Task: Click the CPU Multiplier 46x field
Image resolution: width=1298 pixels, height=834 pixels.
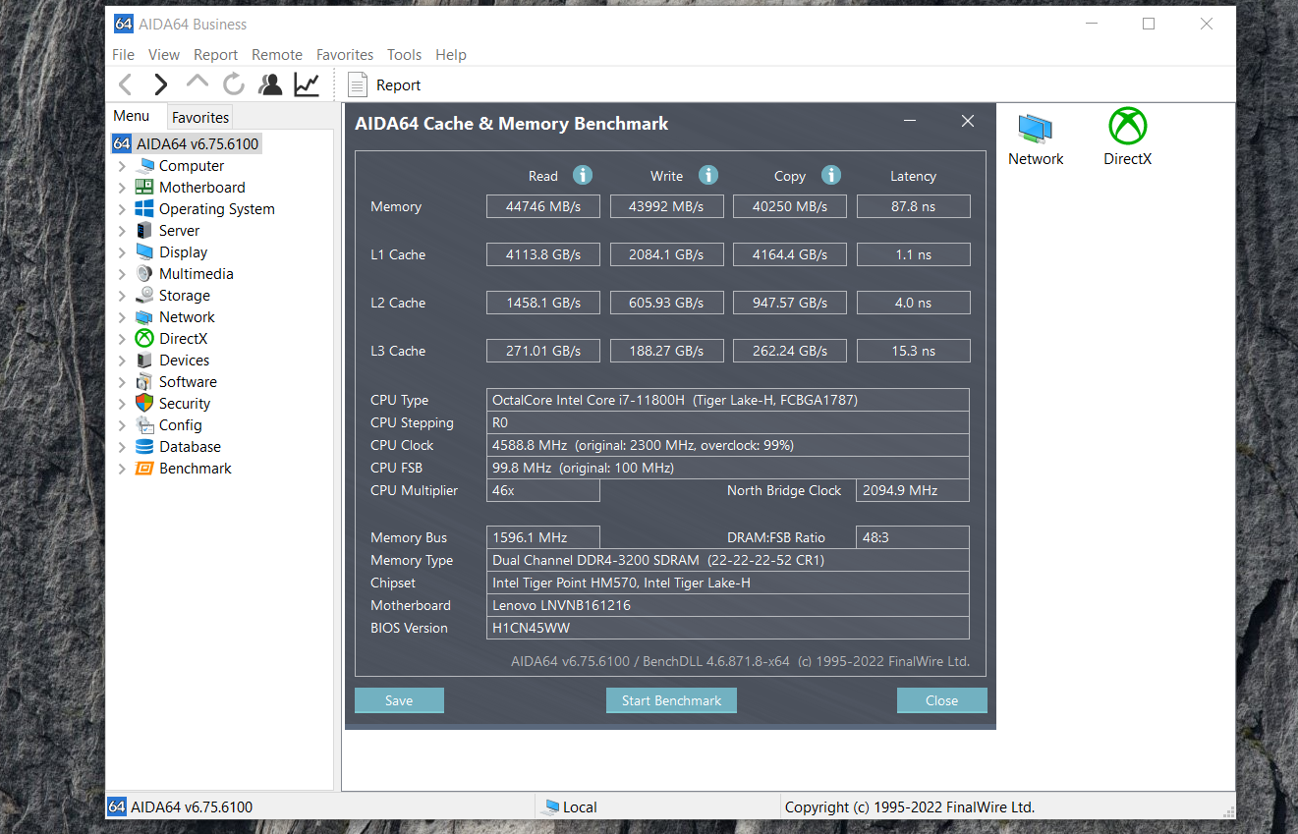Action: pos(543,490)
